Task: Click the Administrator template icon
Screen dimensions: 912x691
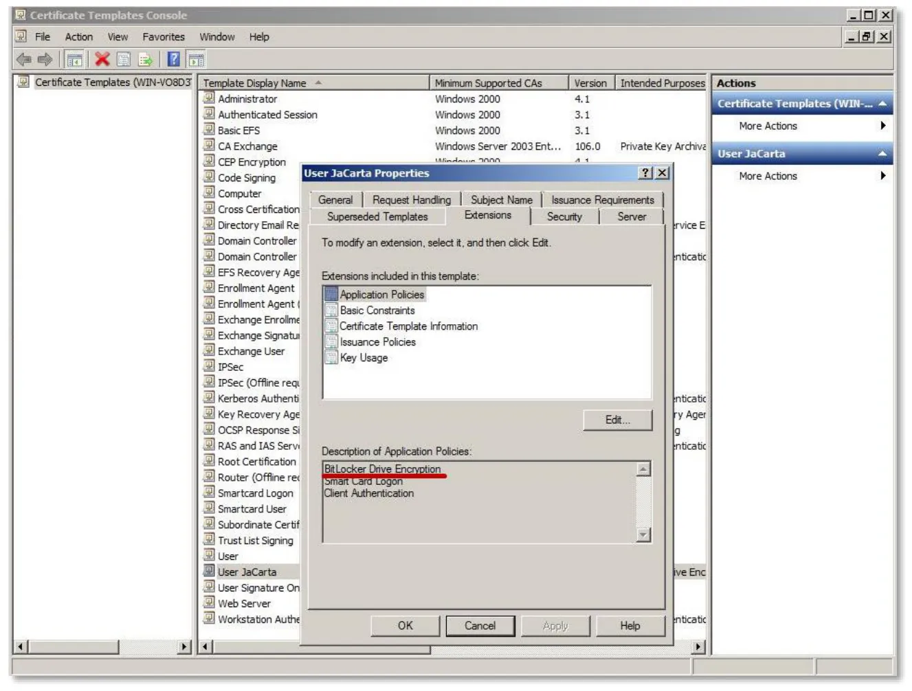Action: click(209, 98)
